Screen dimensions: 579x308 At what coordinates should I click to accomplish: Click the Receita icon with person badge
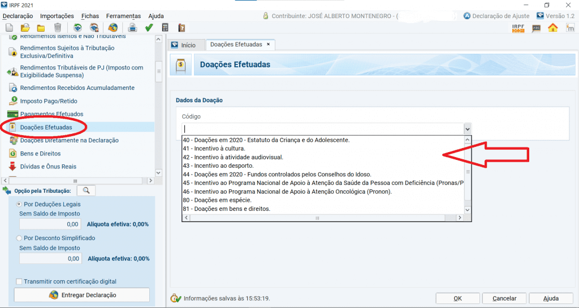click(94, 27)
